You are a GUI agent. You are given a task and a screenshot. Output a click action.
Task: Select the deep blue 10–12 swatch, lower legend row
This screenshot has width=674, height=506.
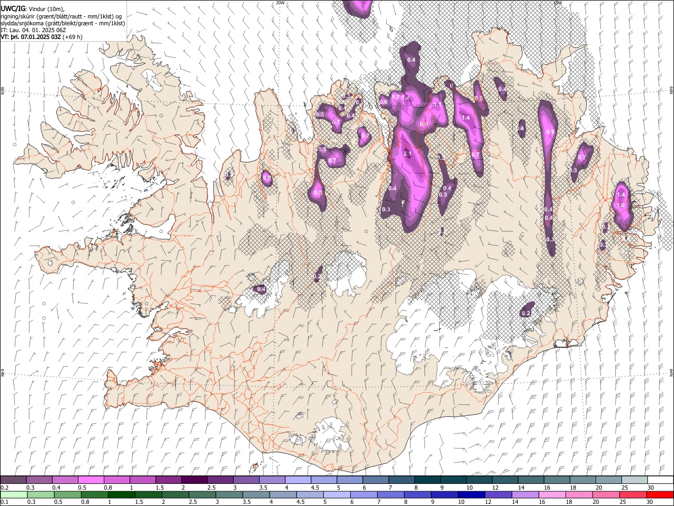471,495
